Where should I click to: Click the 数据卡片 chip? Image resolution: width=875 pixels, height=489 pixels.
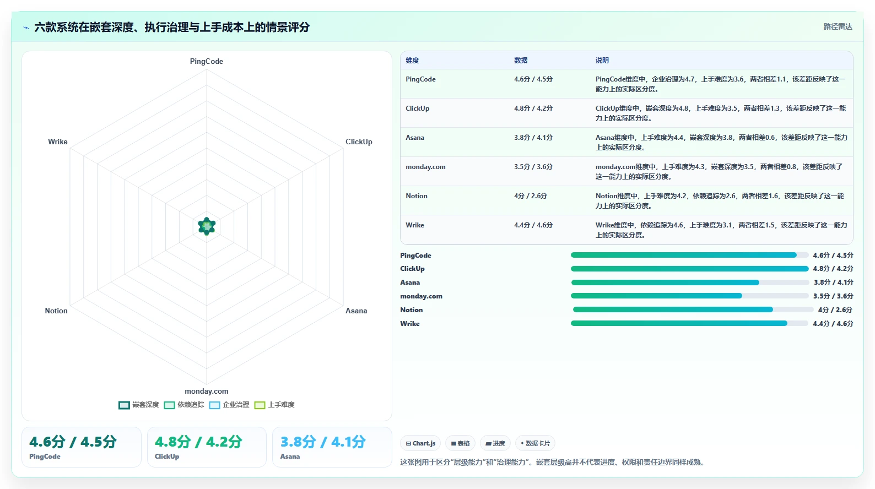(x=535, y=443)
